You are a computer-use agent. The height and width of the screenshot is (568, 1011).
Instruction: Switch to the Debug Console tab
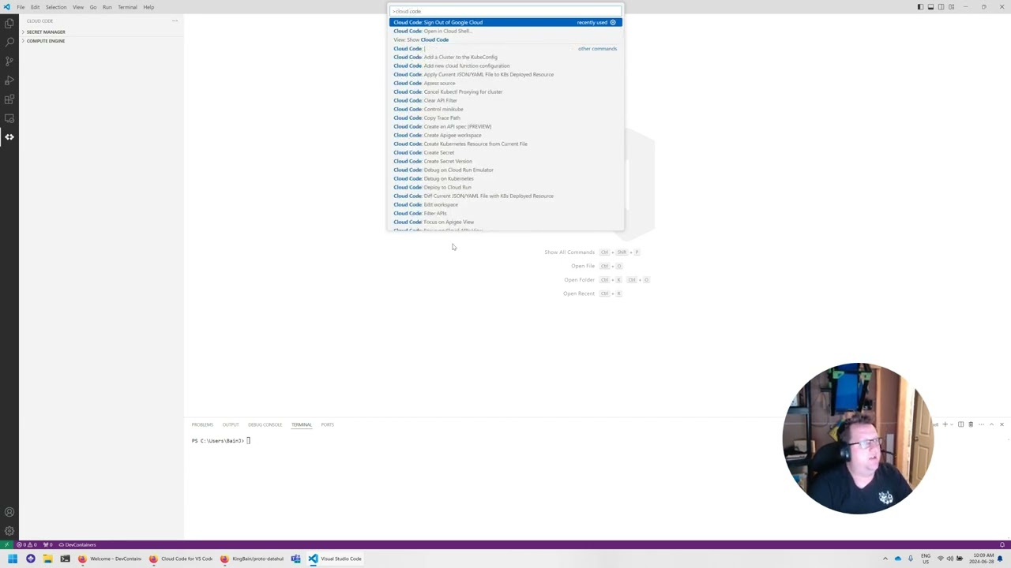point(265,424)
